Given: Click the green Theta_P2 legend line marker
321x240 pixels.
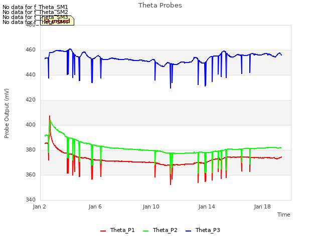Looking at the screenshot, I should coord(145,231).
